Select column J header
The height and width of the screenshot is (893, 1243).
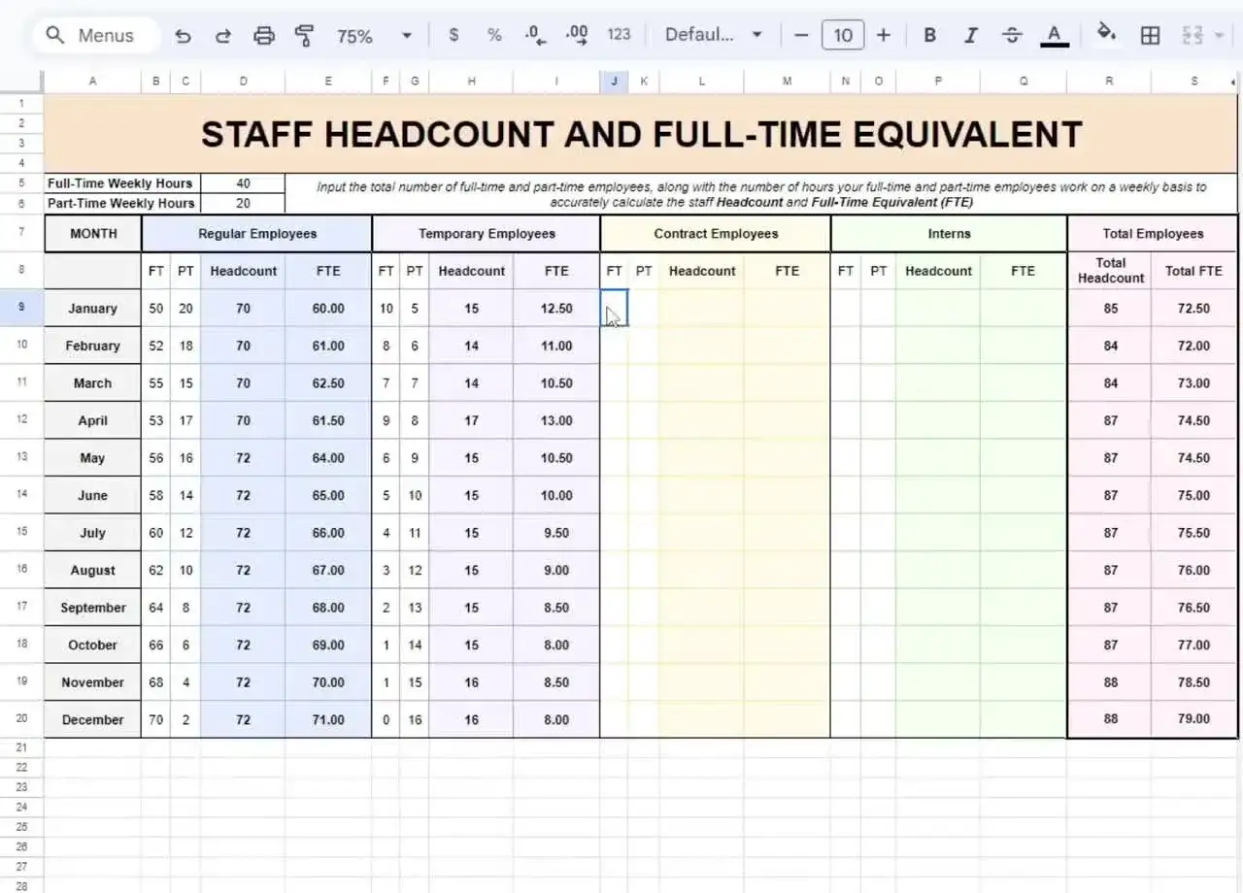pyautogui.click(x=614, y=82)
